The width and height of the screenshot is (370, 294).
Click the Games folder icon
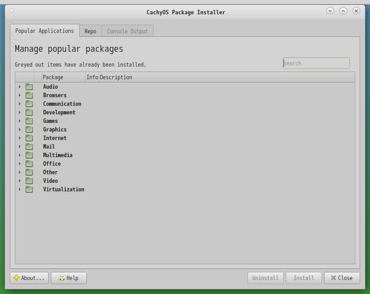pos(29,121)
